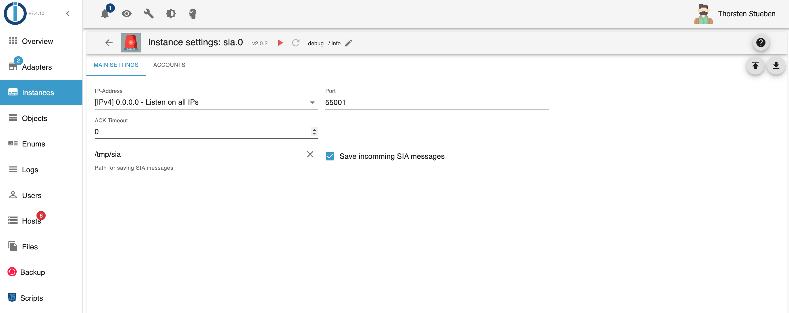The width and height of the screenshot is (789, 313).
Task: Open the wrench system settings icon
Action: [148, 14]
